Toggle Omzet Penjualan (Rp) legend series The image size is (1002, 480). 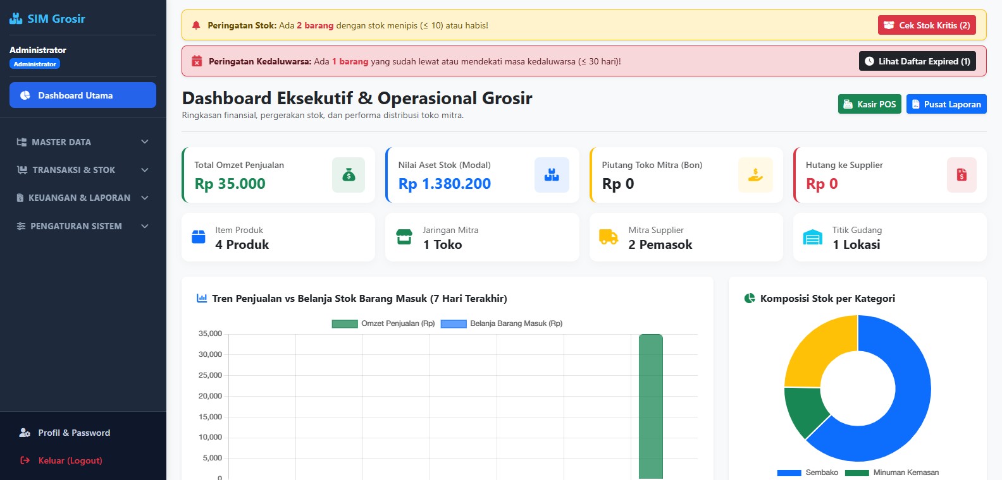[x=383, y=323]
